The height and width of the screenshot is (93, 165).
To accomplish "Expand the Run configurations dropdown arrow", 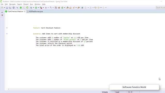I will 38,7.
